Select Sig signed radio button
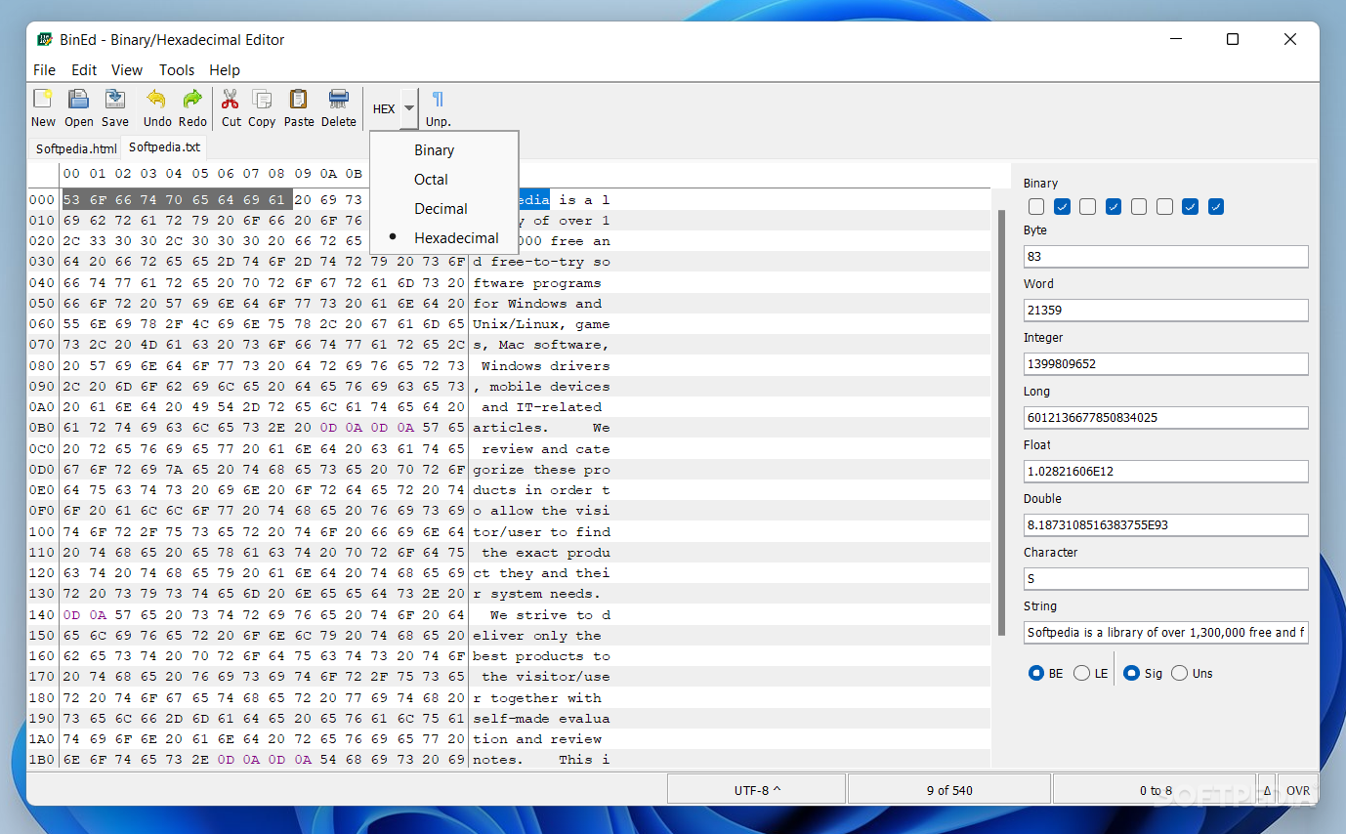Viewport: 1346px width, 834px height. pos(1143,673)
